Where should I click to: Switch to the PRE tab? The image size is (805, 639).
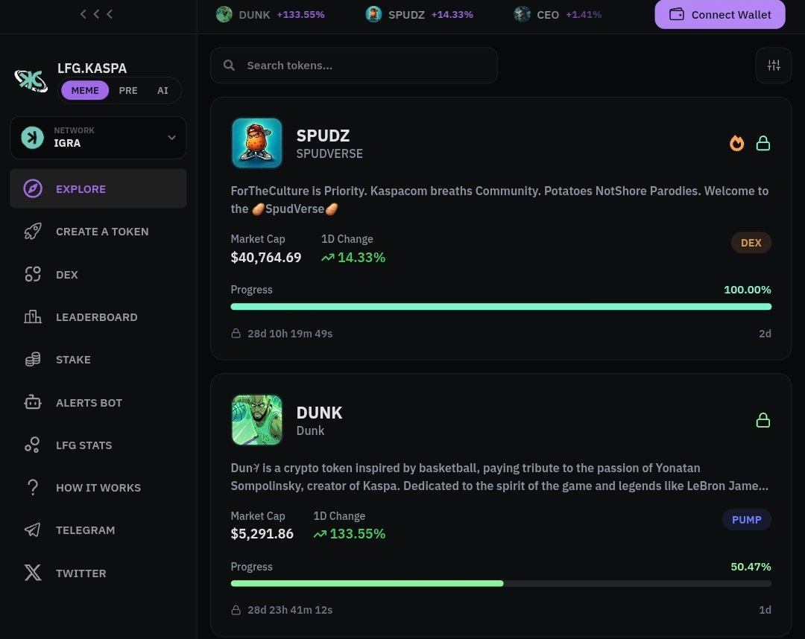(128, 90)
